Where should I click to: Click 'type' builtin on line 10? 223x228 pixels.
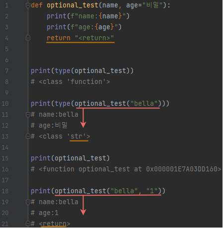[63, 104]
